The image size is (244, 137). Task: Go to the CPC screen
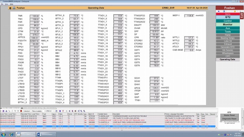[228, 56]
